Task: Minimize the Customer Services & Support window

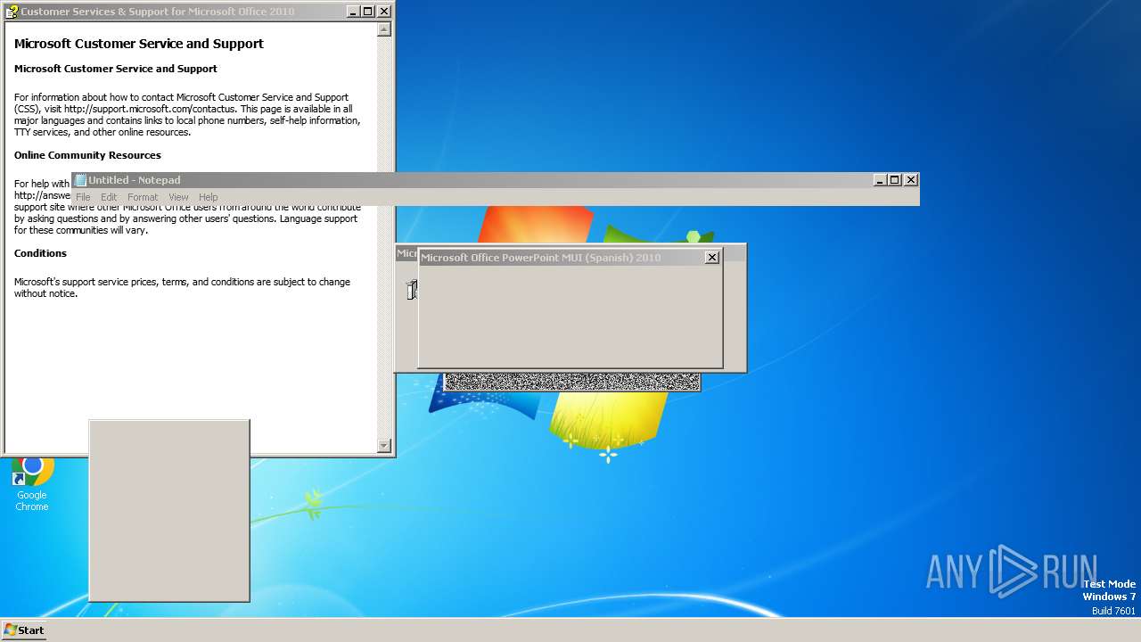Action: coord(353,12)
